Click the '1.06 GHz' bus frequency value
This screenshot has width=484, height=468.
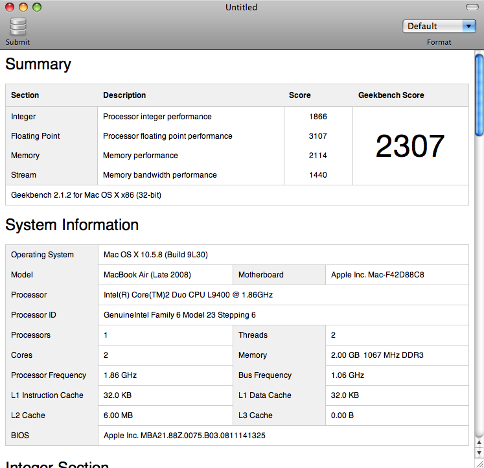coord(347,375)
